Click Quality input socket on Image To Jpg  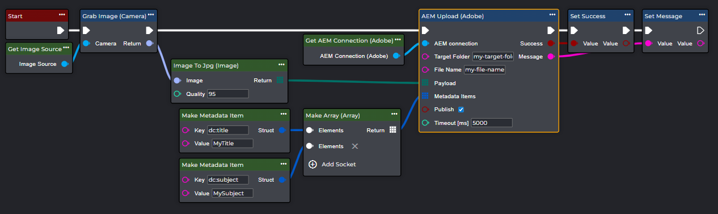tap(178, 94)
